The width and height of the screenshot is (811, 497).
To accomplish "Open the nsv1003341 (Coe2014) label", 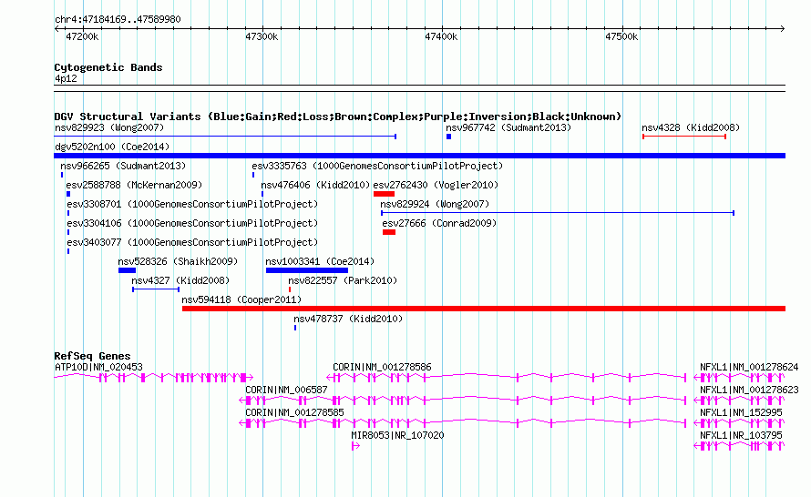I will click(x=320, y=261).
